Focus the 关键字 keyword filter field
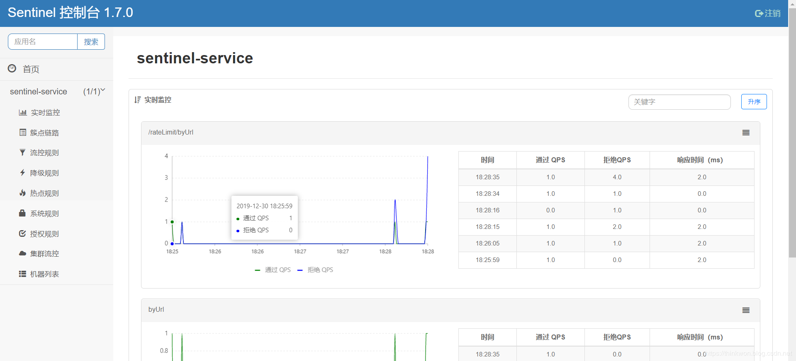Viewport: 796px width, 361px height. tap(679, 102)
